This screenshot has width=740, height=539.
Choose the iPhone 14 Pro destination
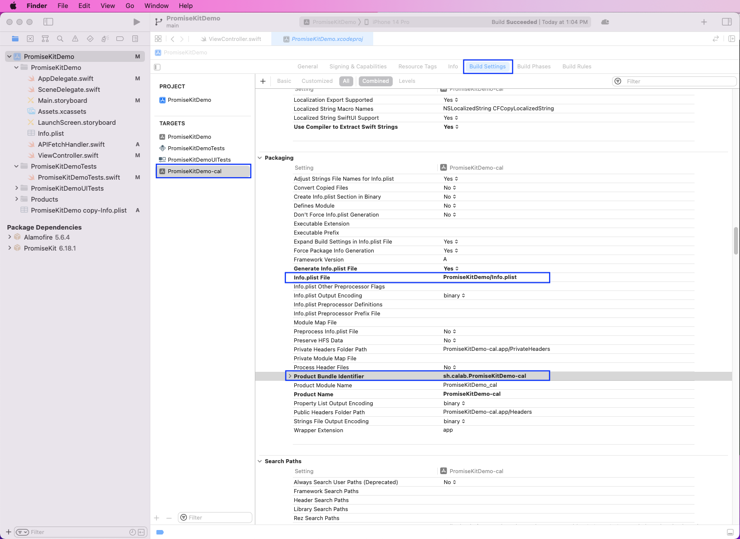[387, 22]
